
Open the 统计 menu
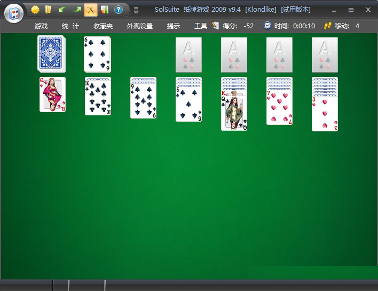pyautogui.click(x=70, y=26)
